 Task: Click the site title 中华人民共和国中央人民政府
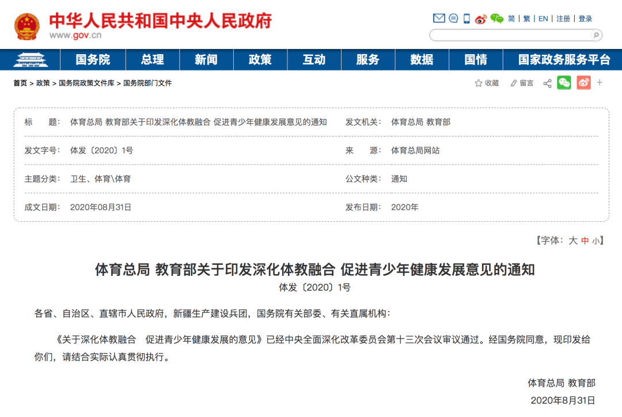[160, 21]
